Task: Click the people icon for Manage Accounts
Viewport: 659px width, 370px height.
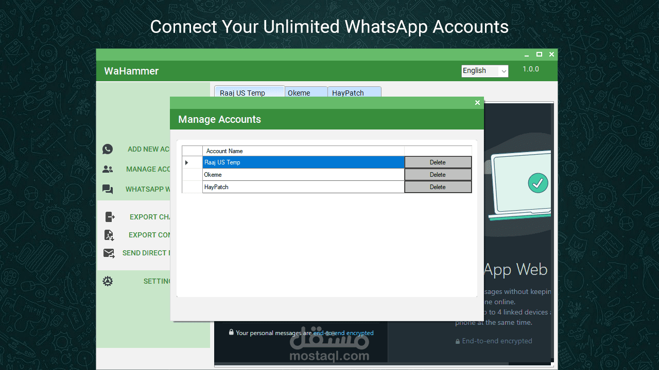Action: coord(108,169)
